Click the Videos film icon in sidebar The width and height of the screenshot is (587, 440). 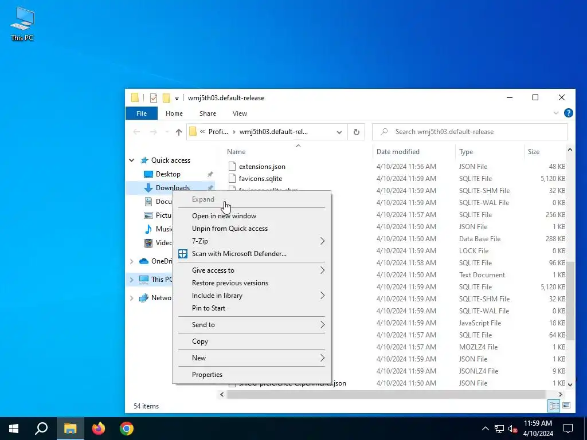(x=148, y=243)
